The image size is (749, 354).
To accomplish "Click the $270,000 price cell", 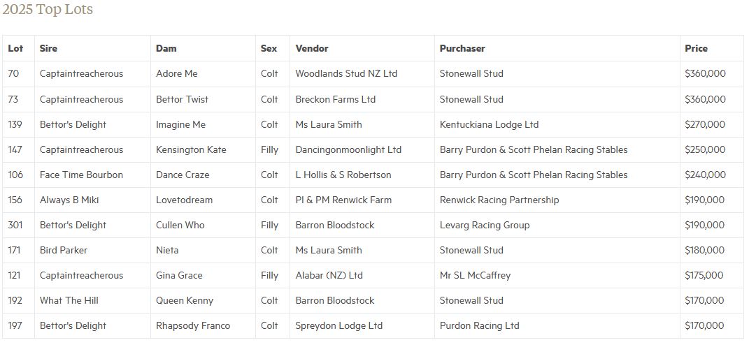I will coord(705,124).
